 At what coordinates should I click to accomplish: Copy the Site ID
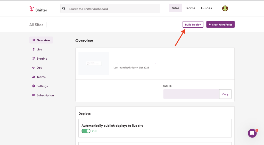(225, 94)
